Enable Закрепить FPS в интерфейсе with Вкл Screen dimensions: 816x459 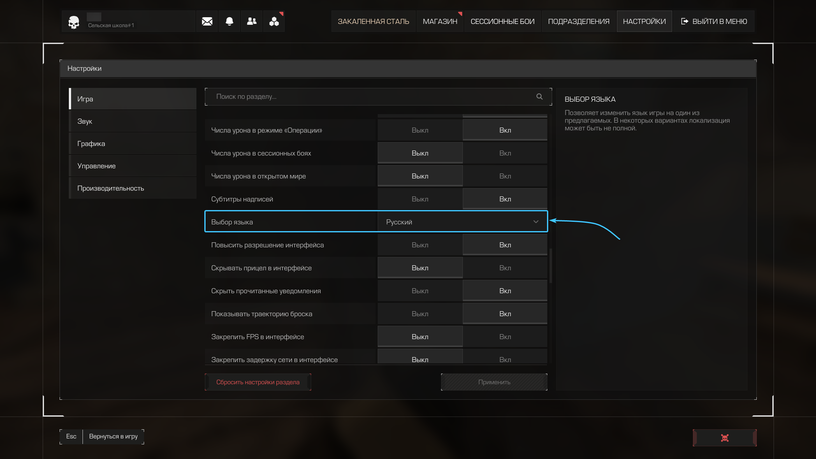tap(505, 337)
